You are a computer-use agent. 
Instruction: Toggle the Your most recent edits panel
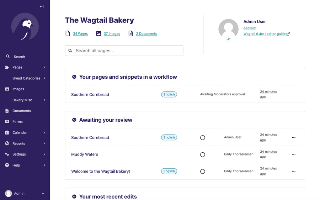tap(74, 196)
